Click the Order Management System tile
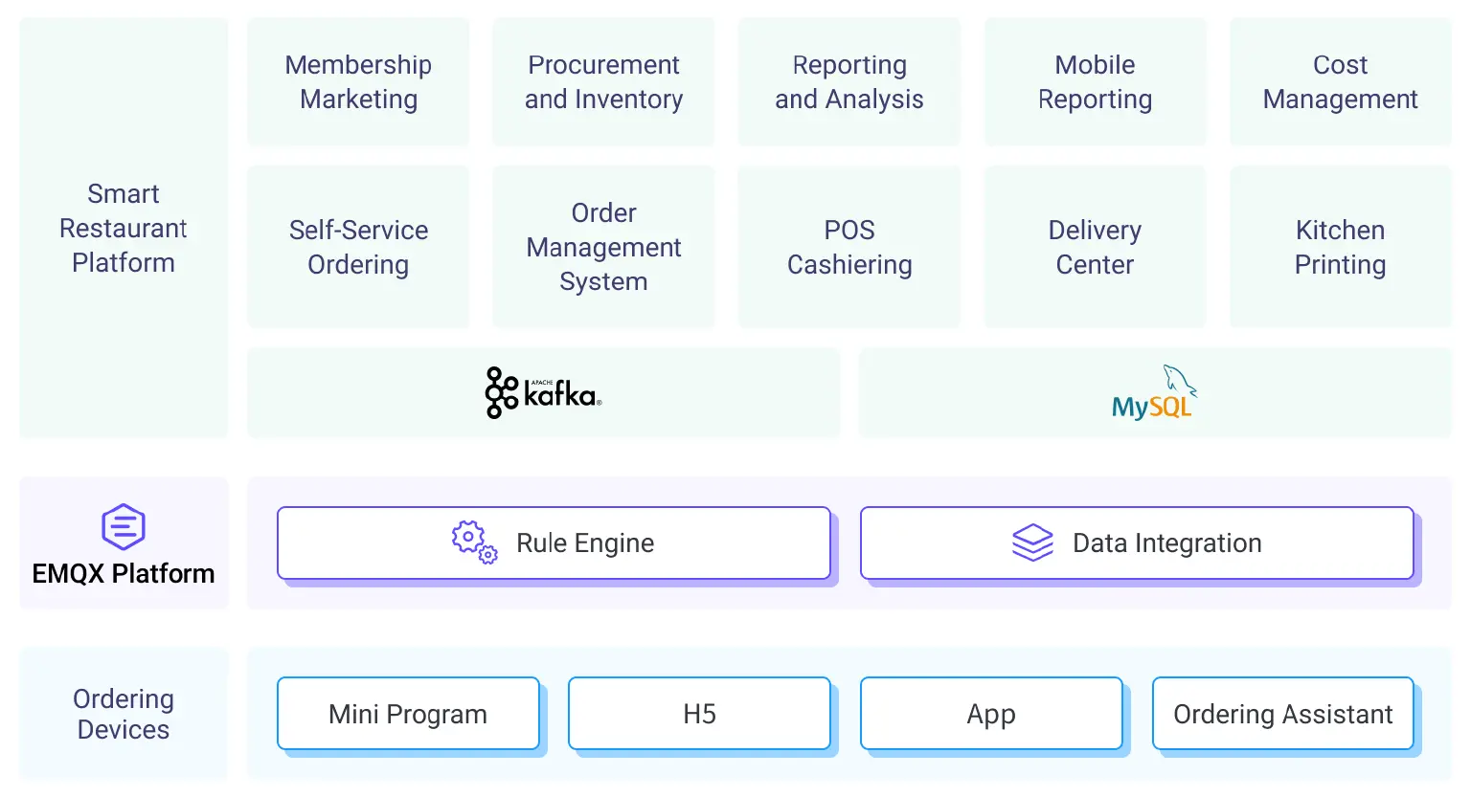 pyautogui.click(x=603, y=247)
